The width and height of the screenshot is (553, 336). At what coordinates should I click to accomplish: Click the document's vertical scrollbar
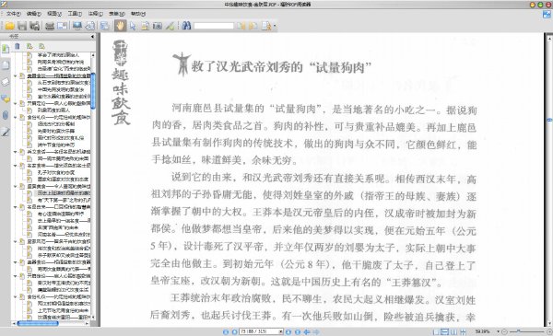549,180
